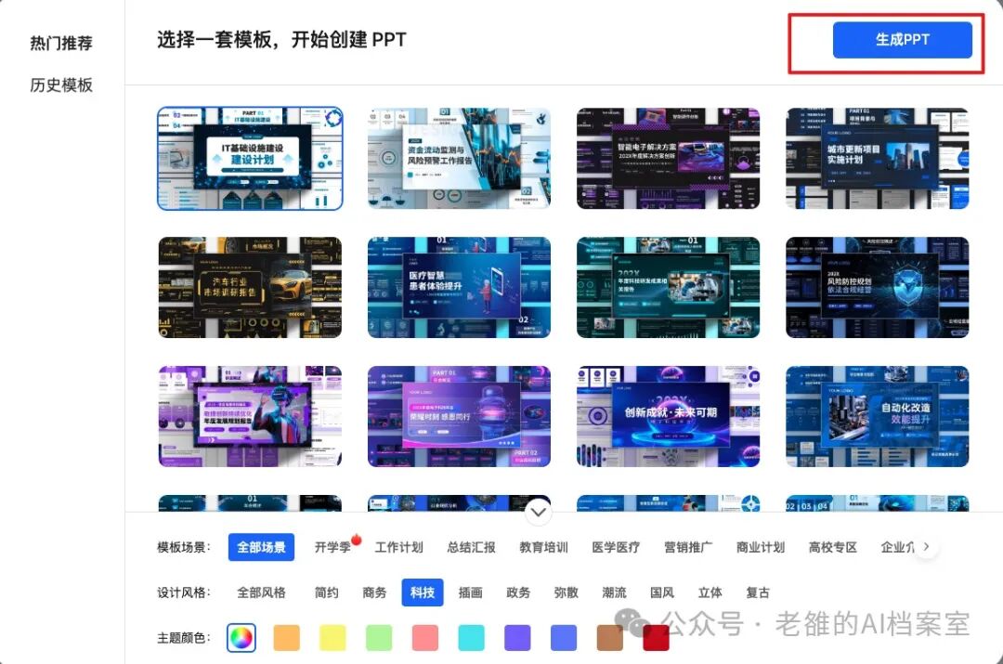Screen dimensions: 1003x664
Task: Expand templates with the down chevron
Action: 539,512
